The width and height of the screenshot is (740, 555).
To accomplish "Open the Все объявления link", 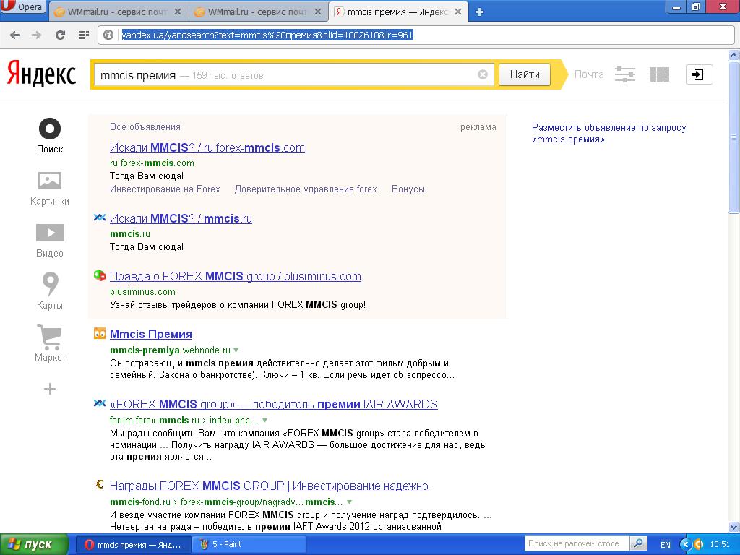I will (145, 127).
